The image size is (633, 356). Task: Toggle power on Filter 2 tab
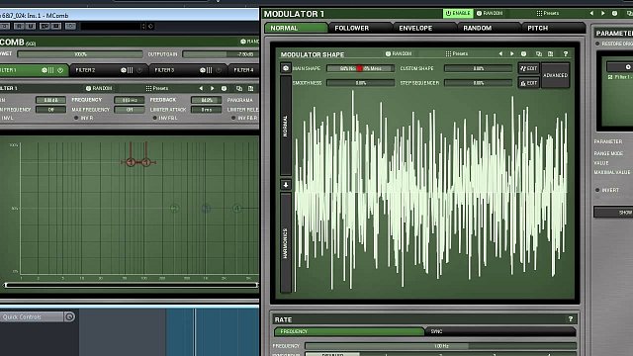click(x=139, y=70)
